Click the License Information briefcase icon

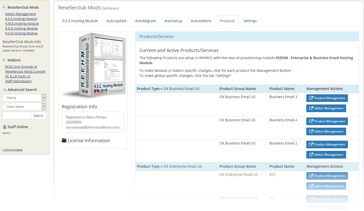coord(64,140)
